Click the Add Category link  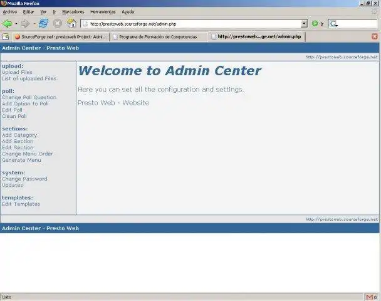[19, 135]
